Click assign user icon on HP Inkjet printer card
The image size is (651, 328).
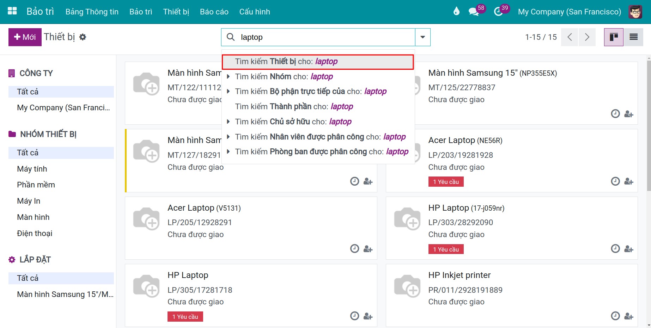[x=629, y=316]
